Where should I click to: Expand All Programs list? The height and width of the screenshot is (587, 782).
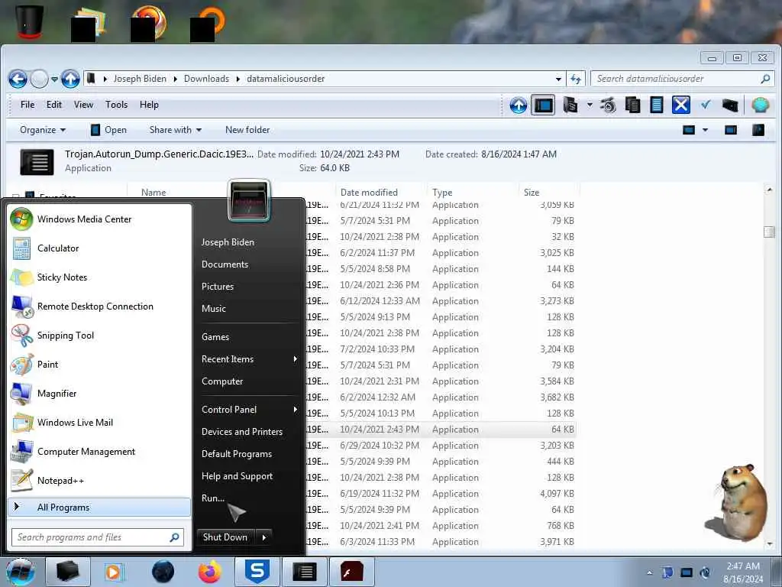(x=99, y=508)
